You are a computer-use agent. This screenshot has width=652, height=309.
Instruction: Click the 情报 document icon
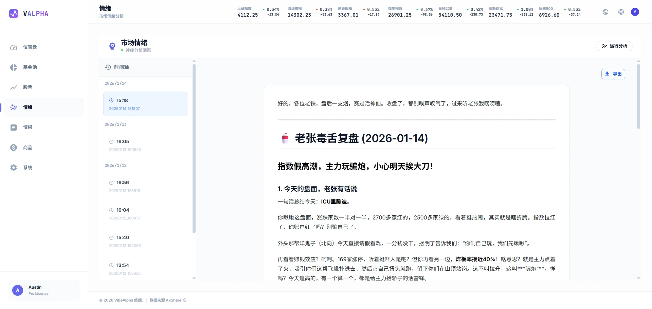pos(14,128)
